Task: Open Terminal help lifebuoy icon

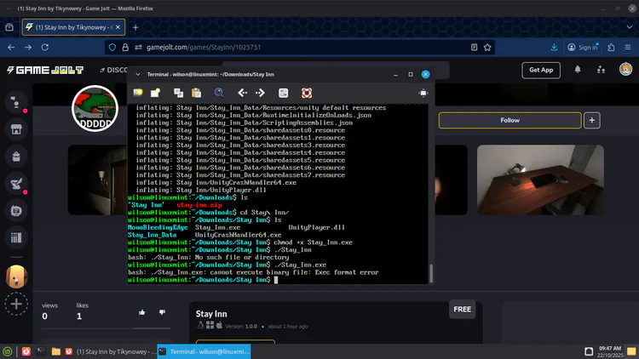Action: (307, 93)
